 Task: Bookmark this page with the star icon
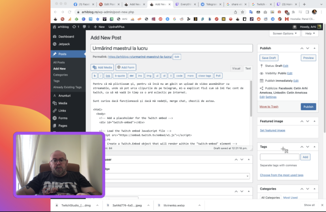[x=243, y=12]
